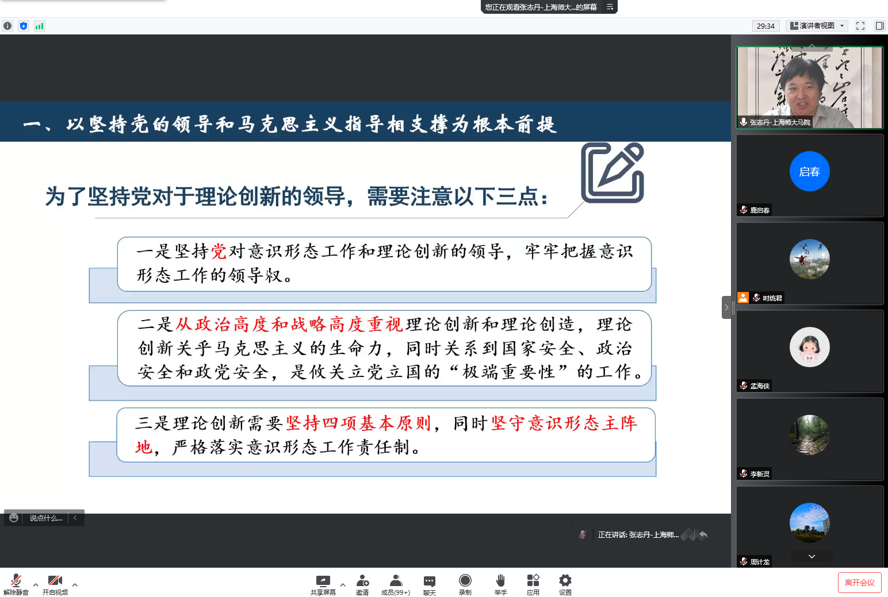Viewport: 888px width, 597px height.
Task: Open the 共享屏幕 share screen icon
Action: 323,583
